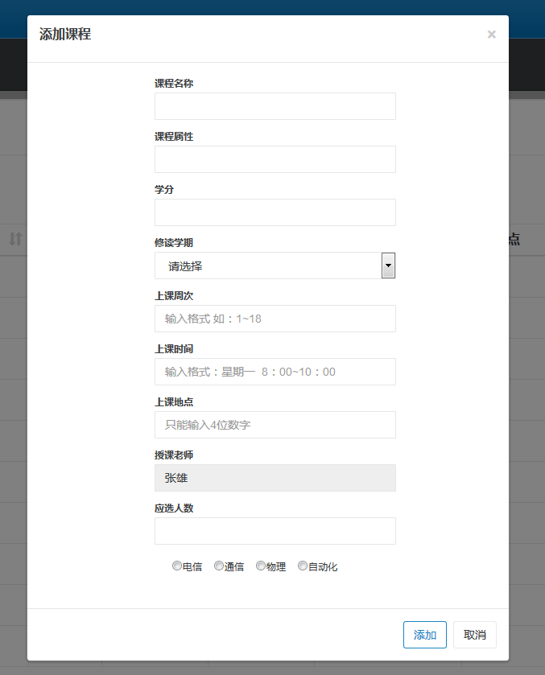Image resolution: width=545 pixels, height=675 pixels.
Task: Choose the 物理 radio option
Action: point(261,566)
